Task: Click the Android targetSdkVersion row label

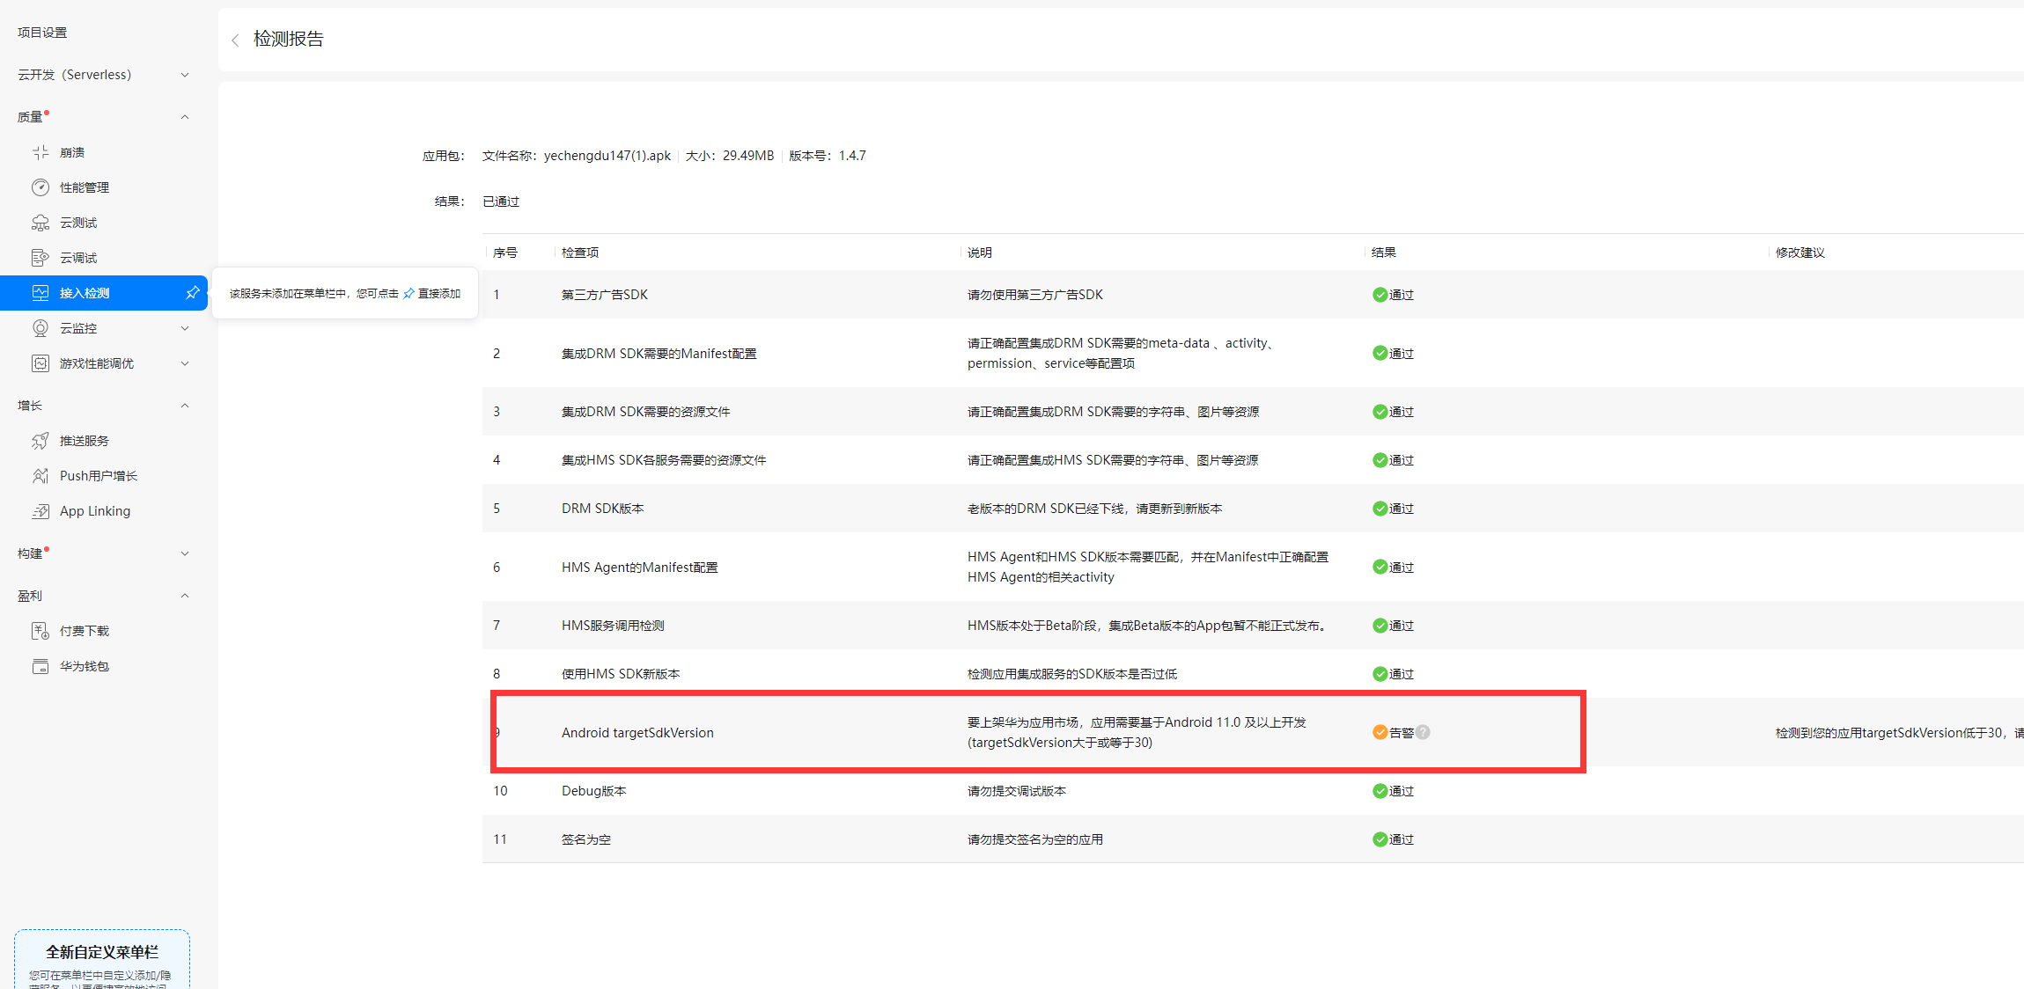Action: click(637, 733)
